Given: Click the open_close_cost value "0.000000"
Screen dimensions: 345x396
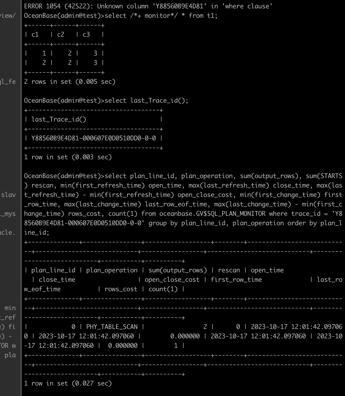Looking at the screenshot, I should (x=185, y=336).
